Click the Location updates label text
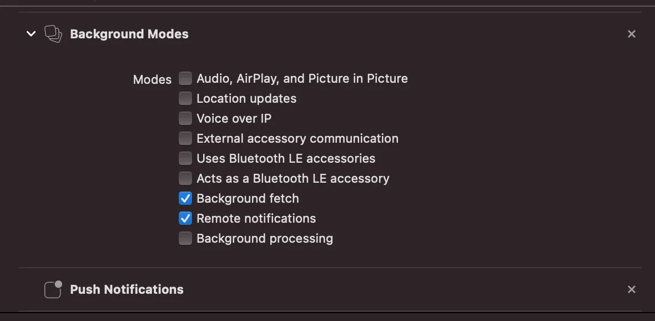This screenshot has height=321, width=655. [246, 98]
